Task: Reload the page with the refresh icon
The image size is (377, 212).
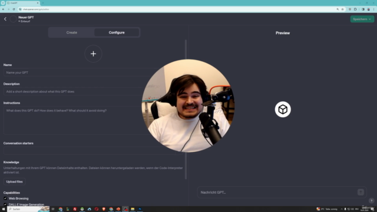Action: [14, 9]
